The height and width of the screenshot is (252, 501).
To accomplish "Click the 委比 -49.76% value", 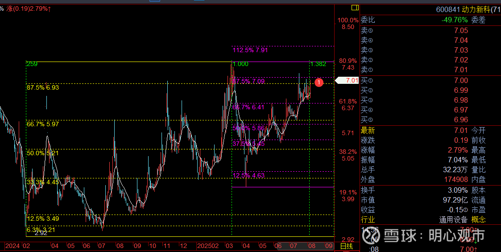I will [455, 20].
